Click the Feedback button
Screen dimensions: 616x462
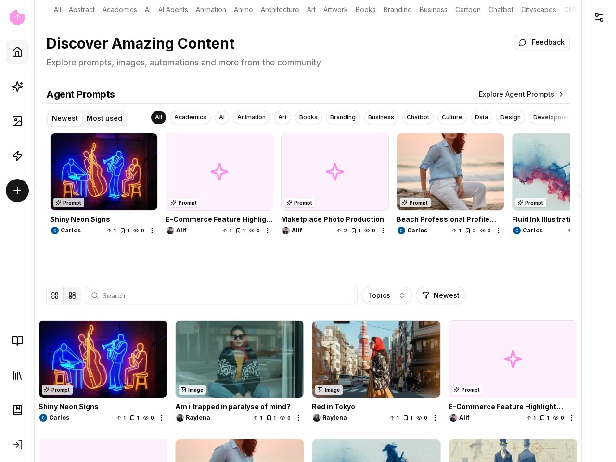point(542,42)
